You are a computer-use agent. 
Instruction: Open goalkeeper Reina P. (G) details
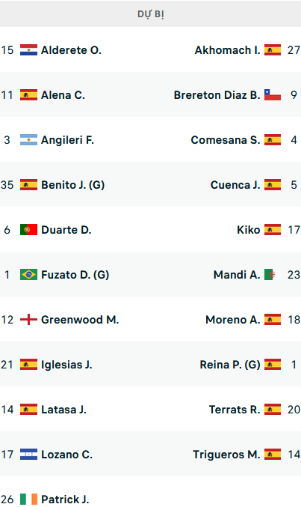[230, 365]
